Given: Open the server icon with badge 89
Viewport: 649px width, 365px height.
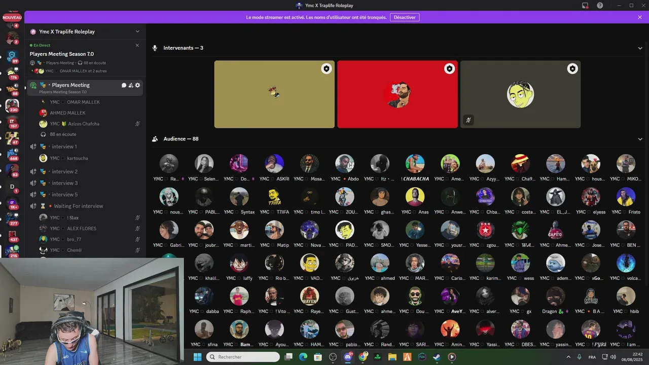Looking at the screenshot, I should tap(12, 56).
